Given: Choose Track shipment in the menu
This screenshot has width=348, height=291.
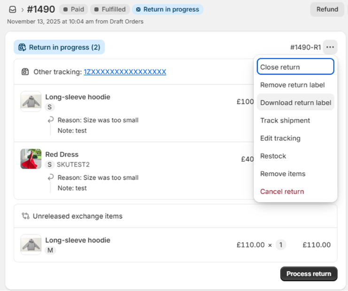Looking at the screenshot, I should 285,120.
